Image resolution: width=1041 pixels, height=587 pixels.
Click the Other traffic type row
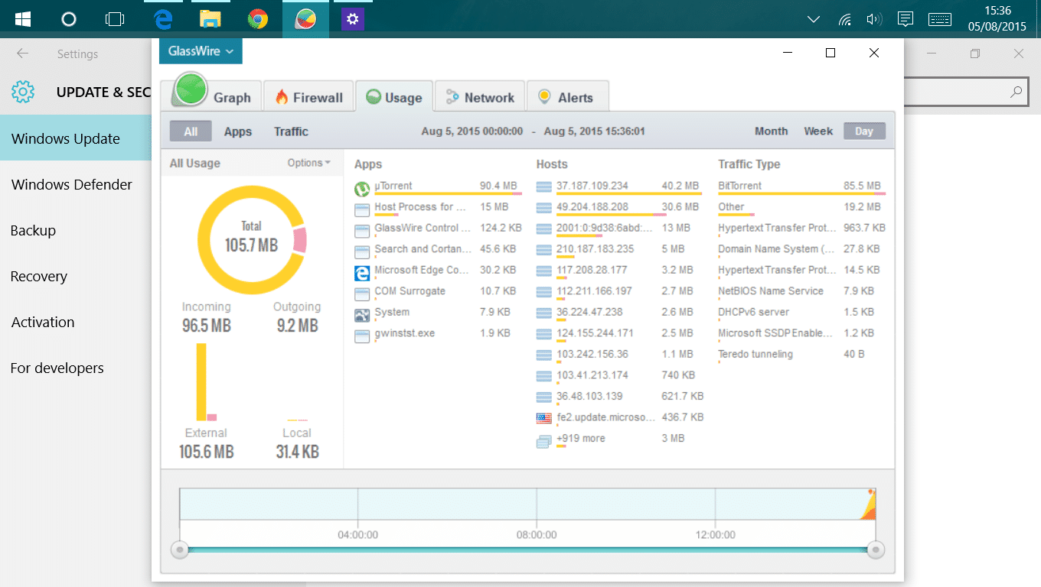coord(801,207)
